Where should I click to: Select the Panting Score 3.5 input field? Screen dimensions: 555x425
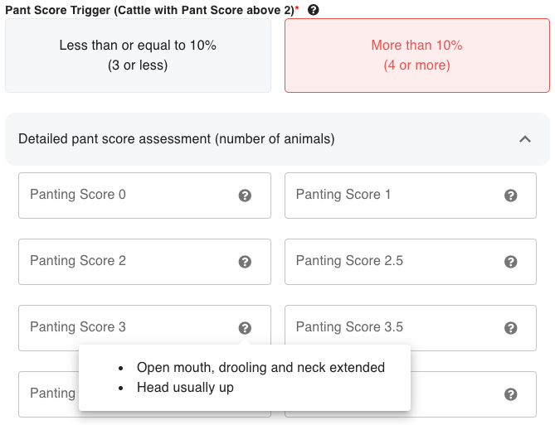click(x=390, y=327)
